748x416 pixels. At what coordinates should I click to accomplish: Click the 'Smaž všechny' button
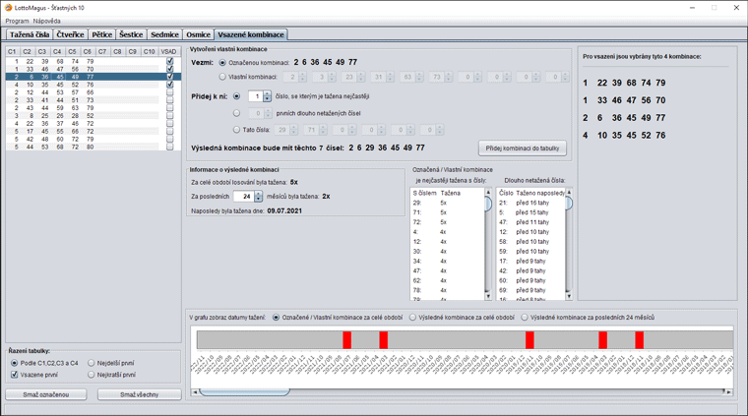[140, 394]
